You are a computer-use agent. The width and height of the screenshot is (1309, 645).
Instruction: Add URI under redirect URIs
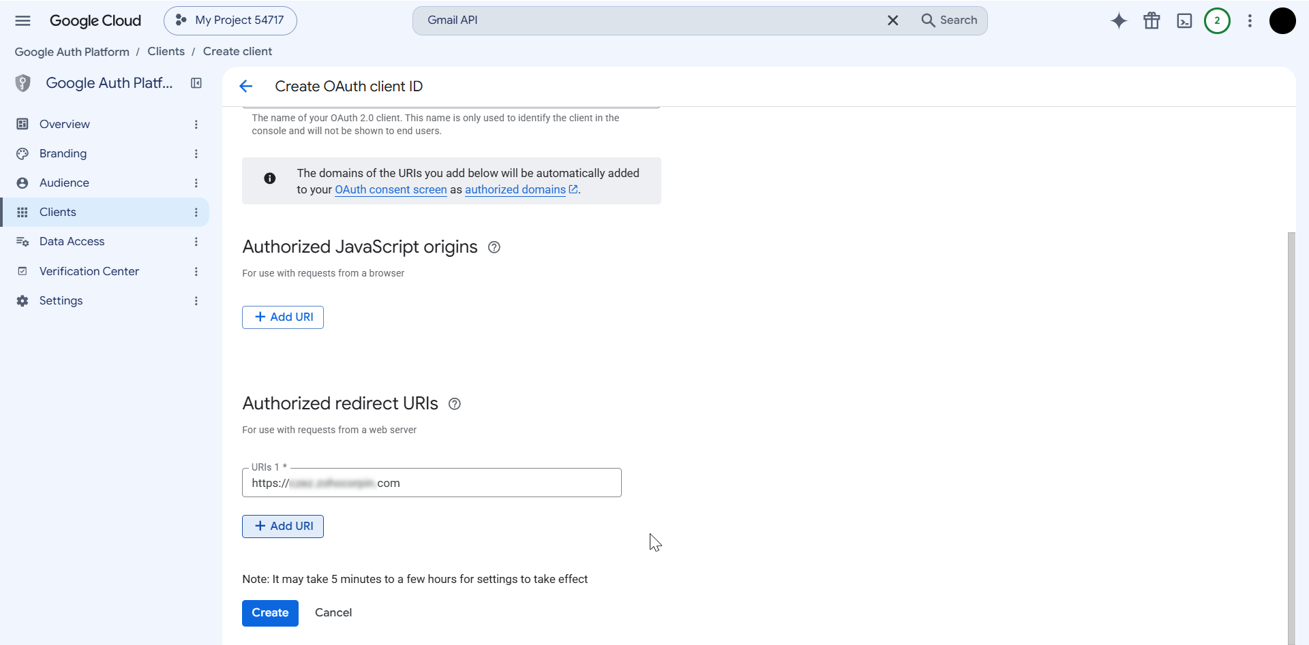283,526
